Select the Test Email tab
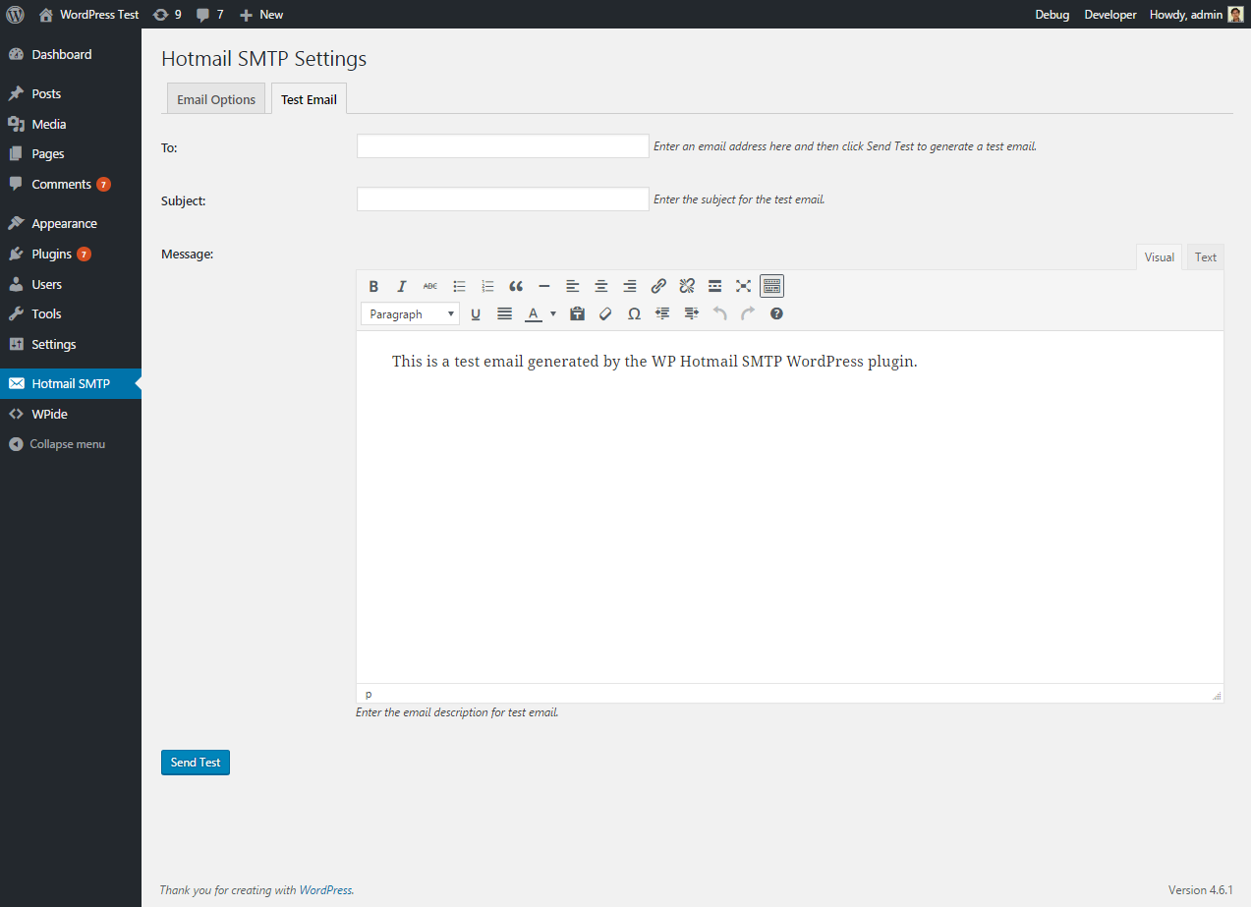This screenshot has width=1251, height=907. [309, 99]
